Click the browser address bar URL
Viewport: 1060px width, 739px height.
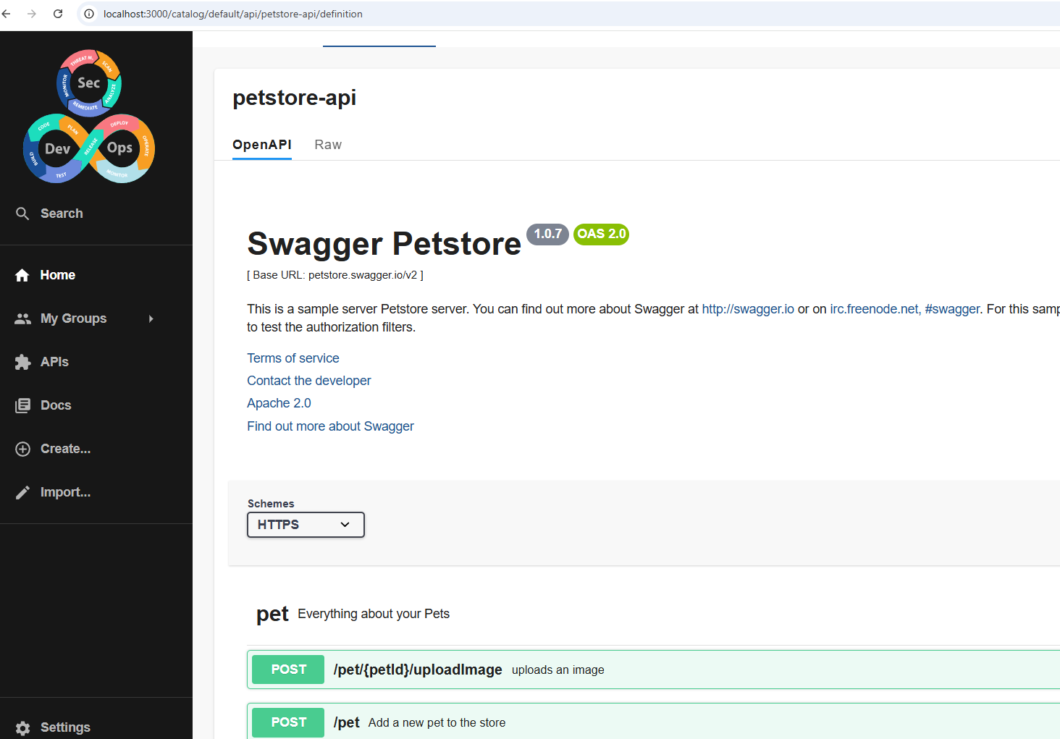tap(232, 14)
